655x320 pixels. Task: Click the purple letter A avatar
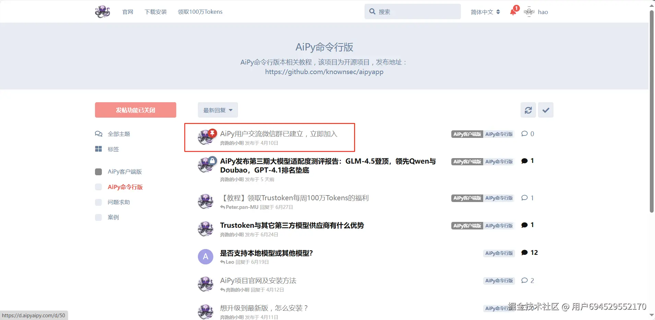coord(205,257)
